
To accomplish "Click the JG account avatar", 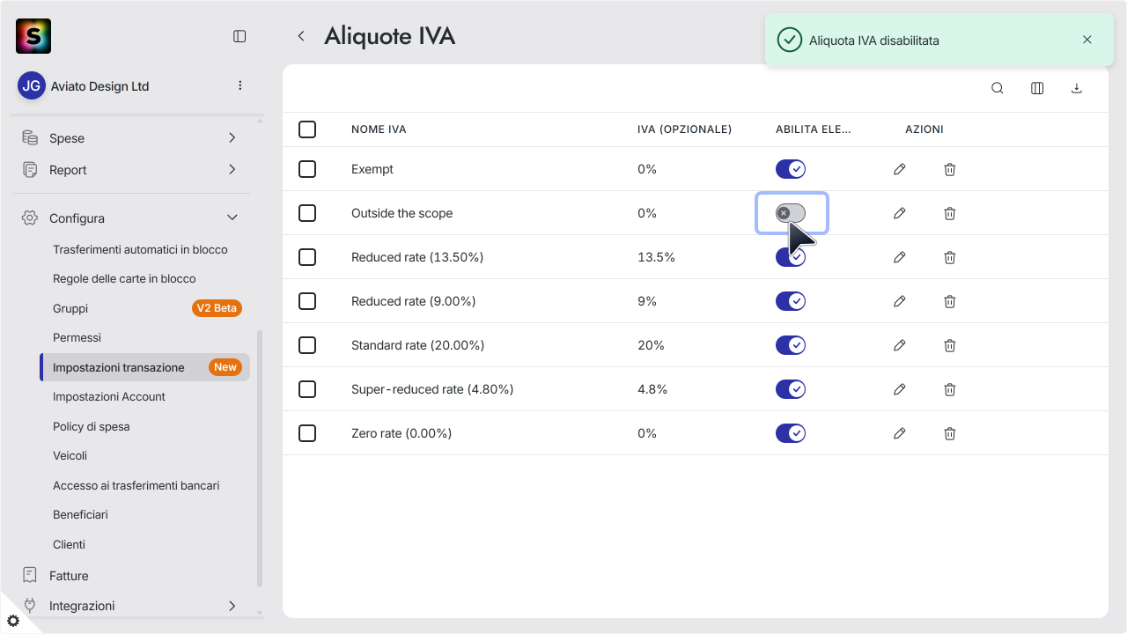I will [x=32, y=85].
